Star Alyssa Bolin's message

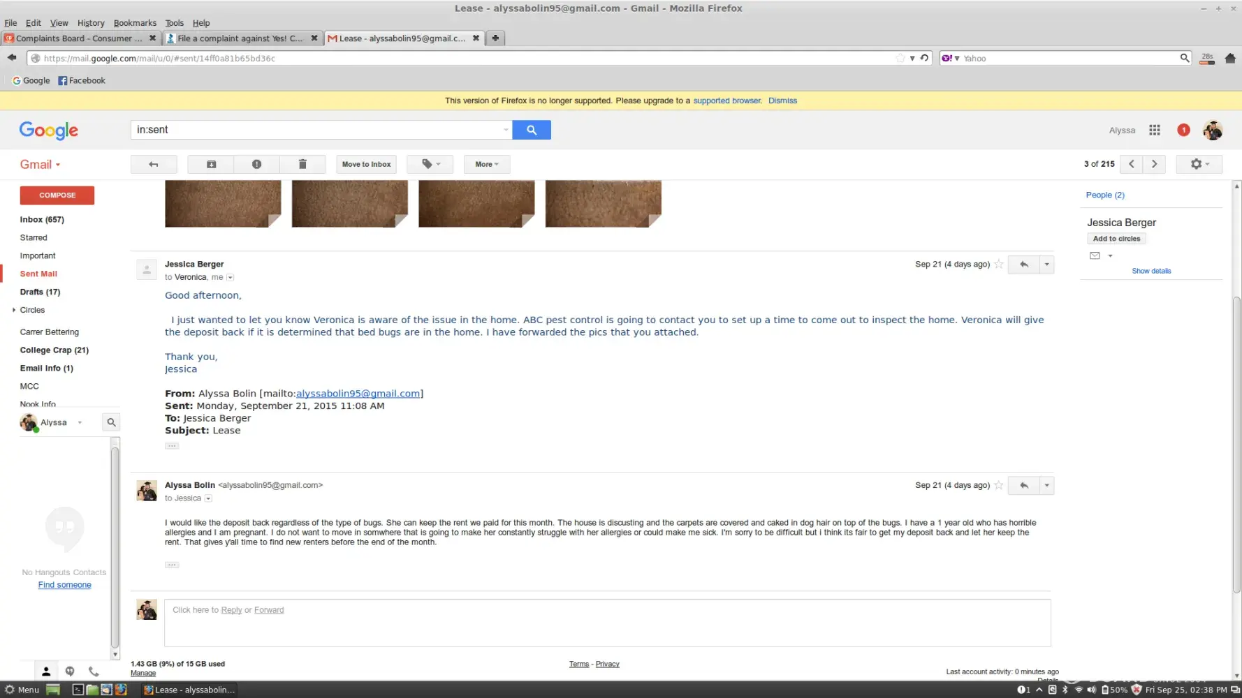point(999,485)
